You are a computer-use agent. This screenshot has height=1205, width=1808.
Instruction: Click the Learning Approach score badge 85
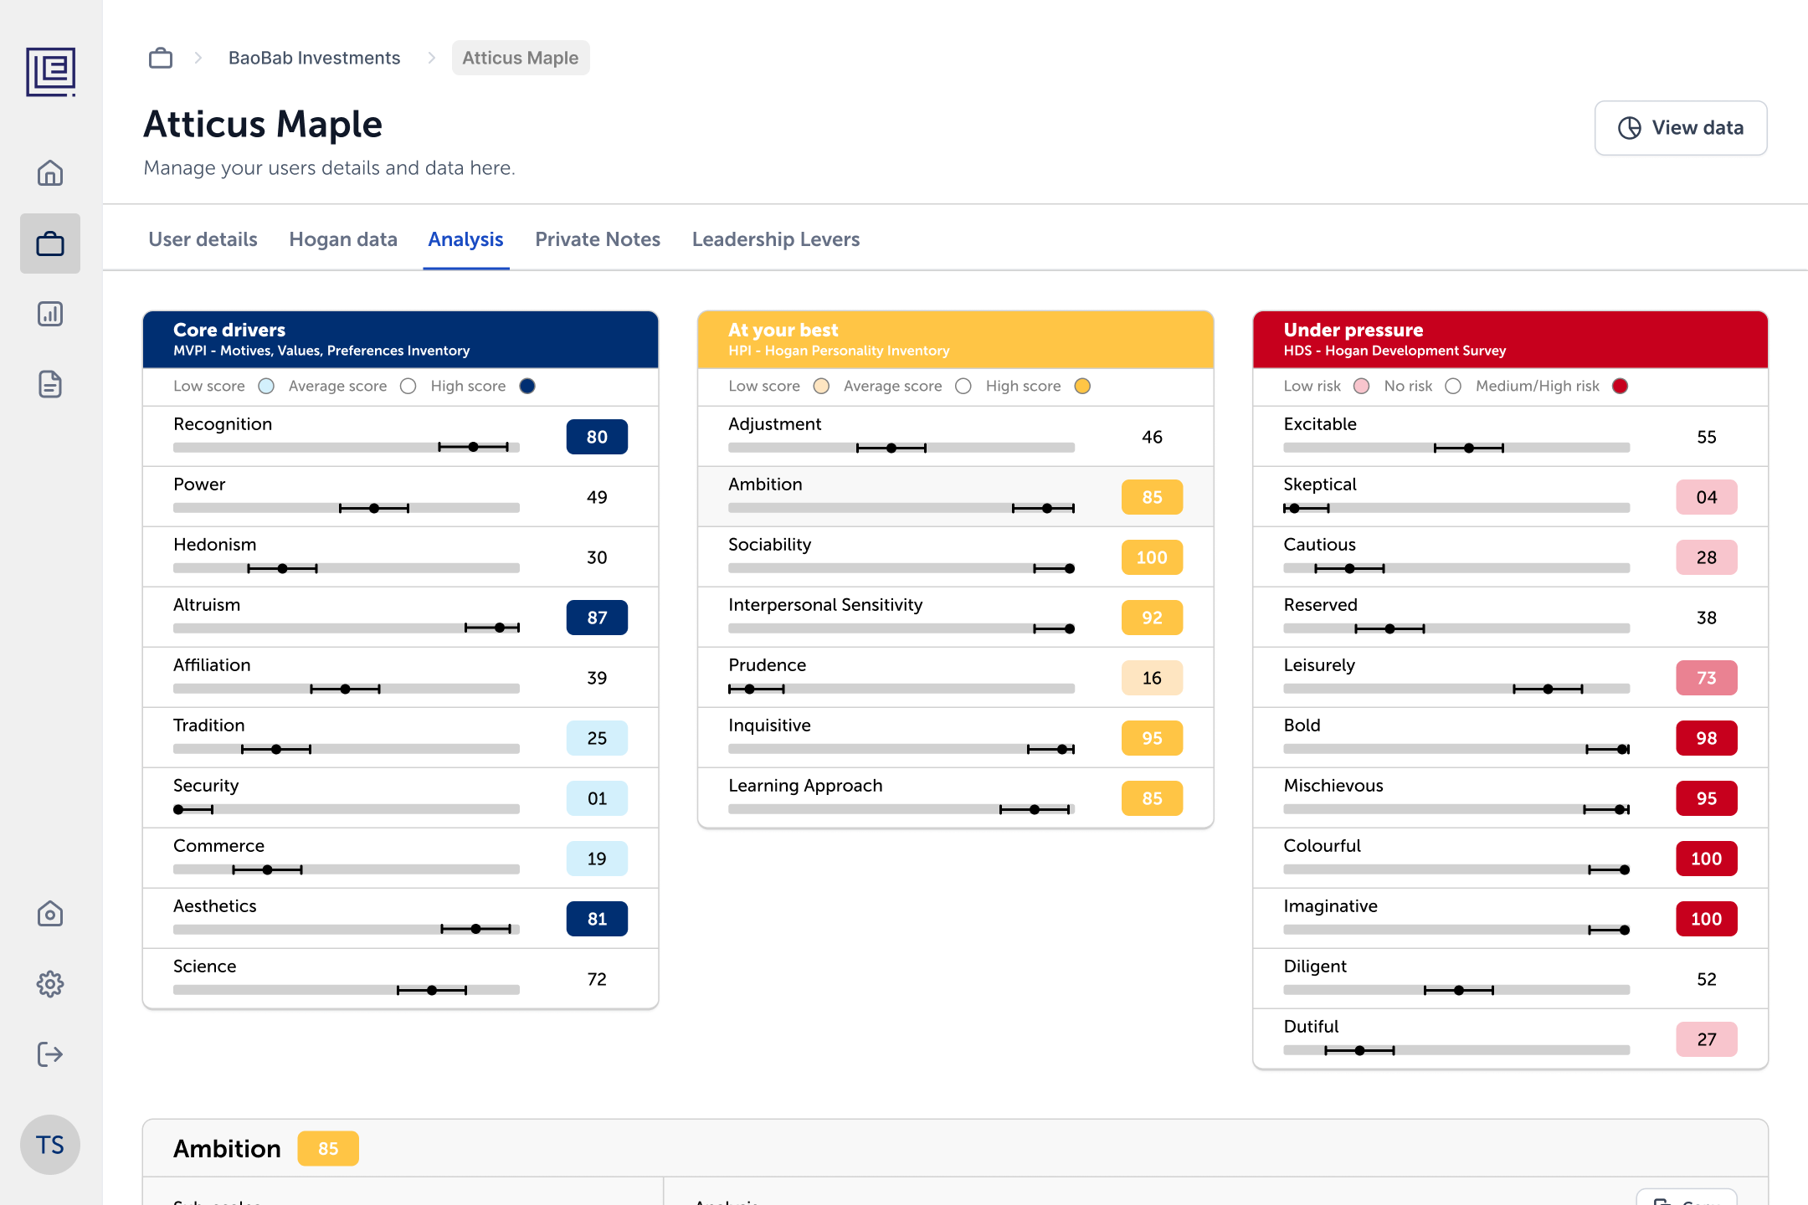[x=1152, y=798]
